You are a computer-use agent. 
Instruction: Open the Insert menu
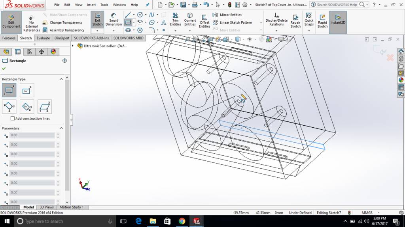point(91,5)
